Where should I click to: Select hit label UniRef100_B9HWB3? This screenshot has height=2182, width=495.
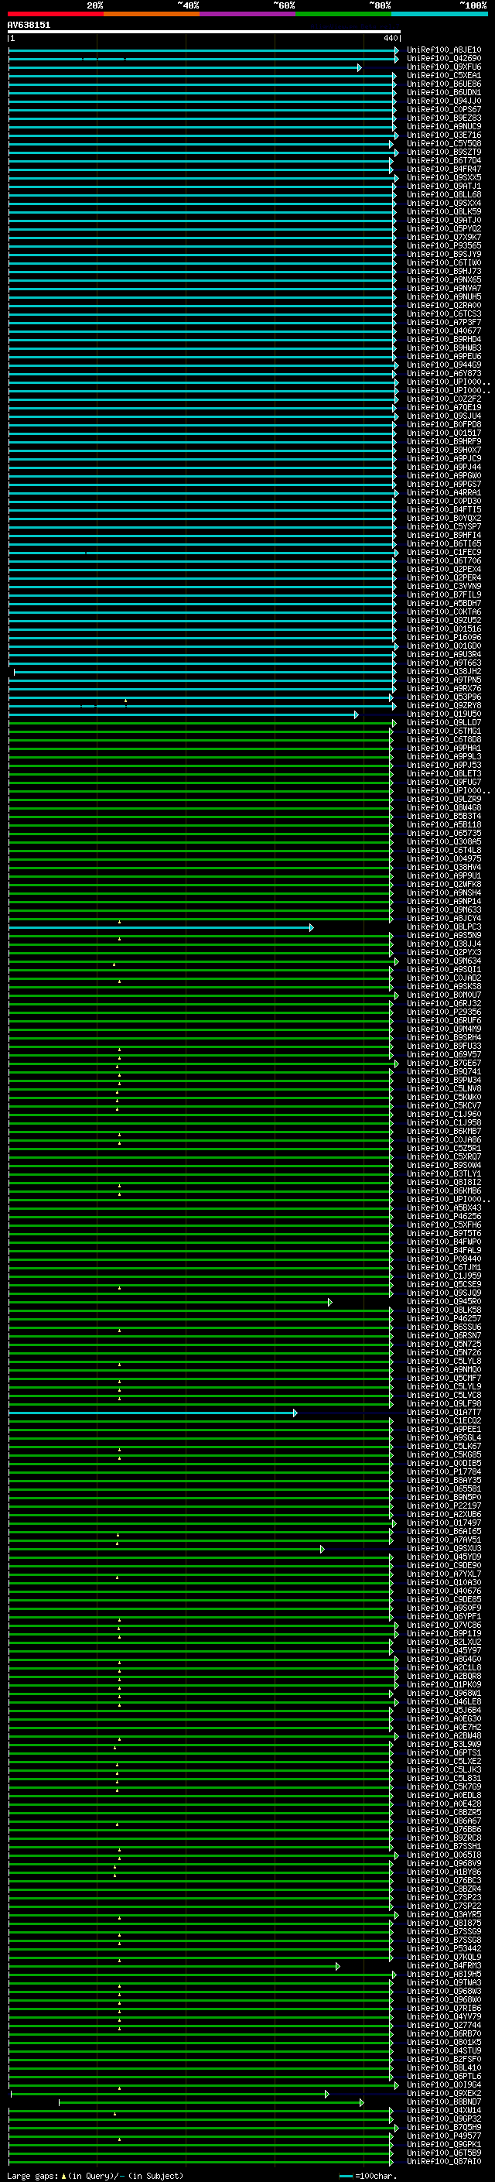click(444, 348)
